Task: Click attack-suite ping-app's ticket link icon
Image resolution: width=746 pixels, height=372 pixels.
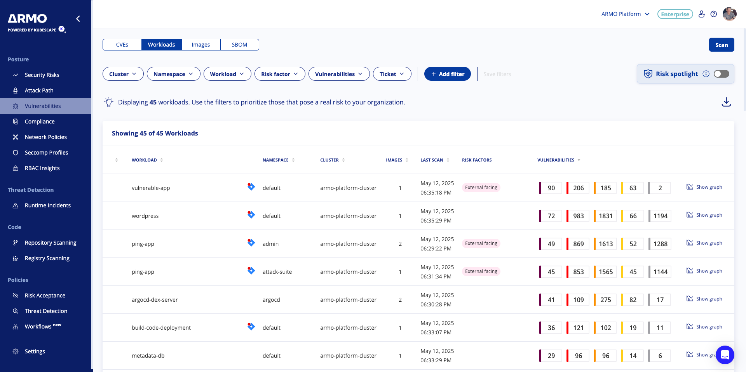Action: point(251,271)
